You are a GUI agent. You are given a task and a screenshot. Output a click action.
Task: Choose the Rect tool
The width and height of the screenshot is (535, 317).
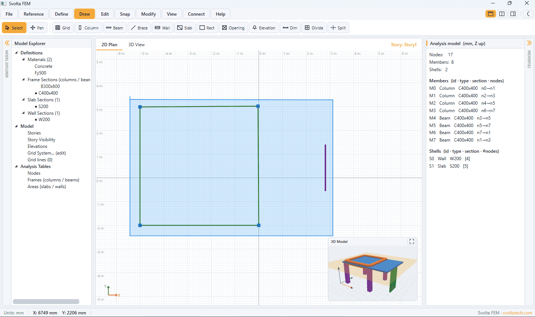pyautogui.click(x=207, y=28)
